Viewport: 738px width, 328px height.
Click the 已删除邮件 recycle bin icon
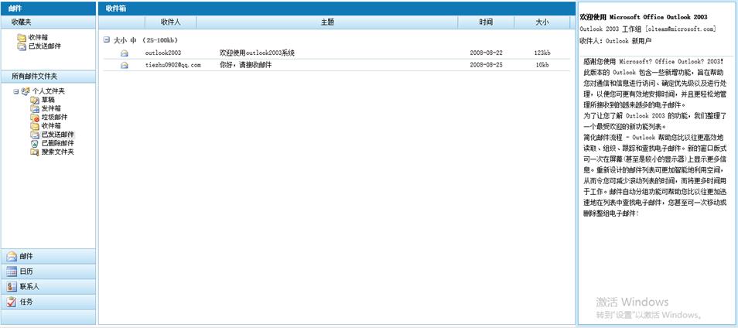coord(34,143)
